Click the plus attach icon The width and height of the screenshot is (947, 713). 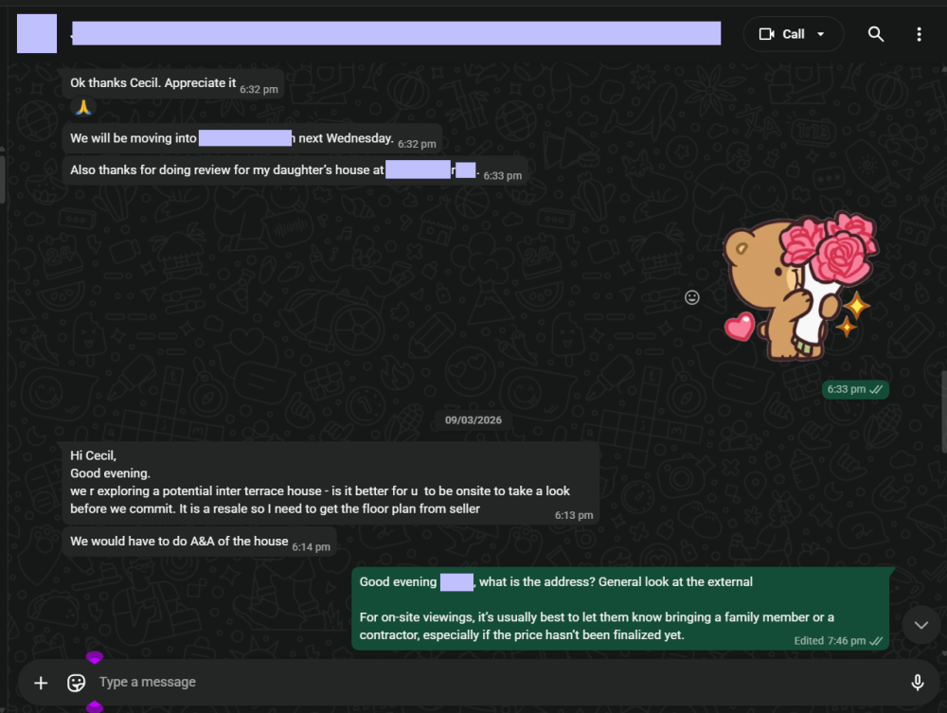click(x=41, y=683)
